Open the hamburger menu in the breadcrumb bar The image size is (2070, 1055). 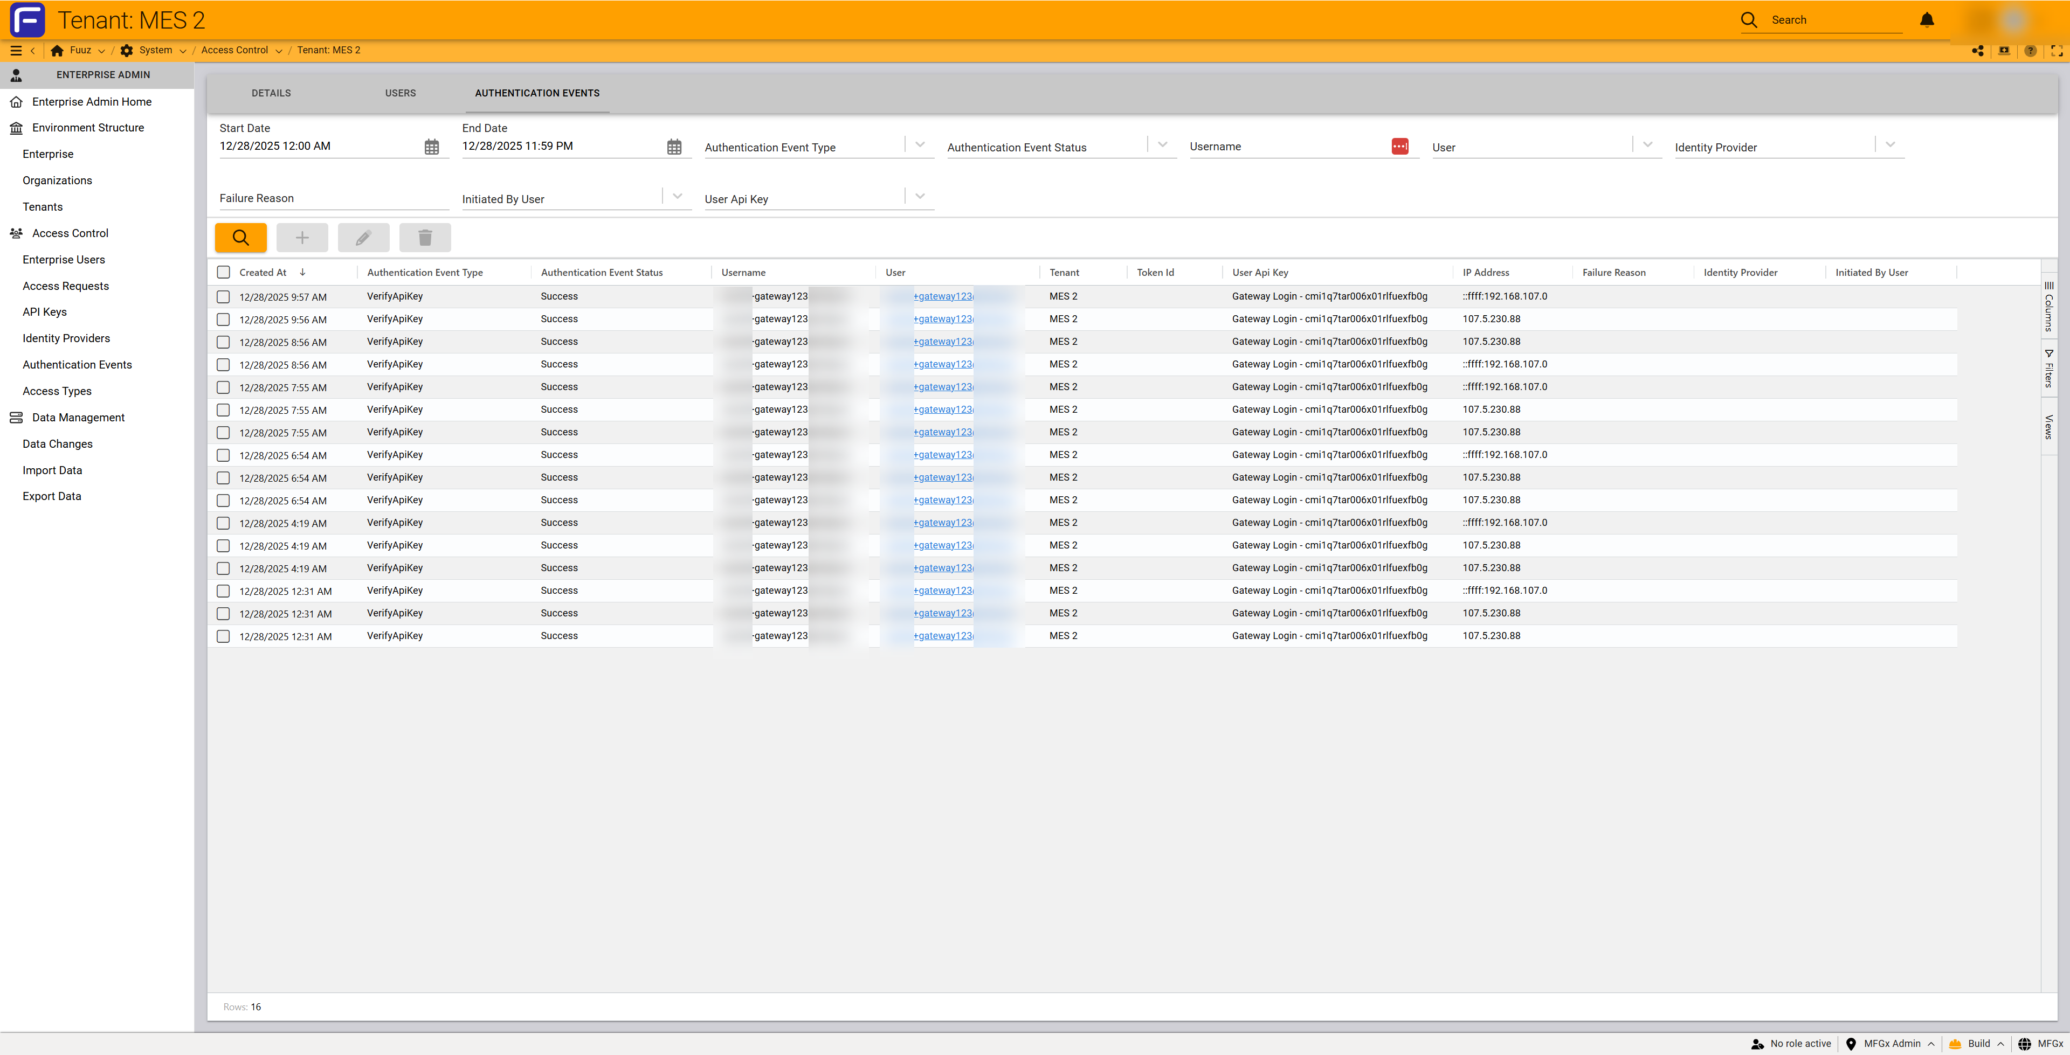pyautogui.click(x=15, y=51)
